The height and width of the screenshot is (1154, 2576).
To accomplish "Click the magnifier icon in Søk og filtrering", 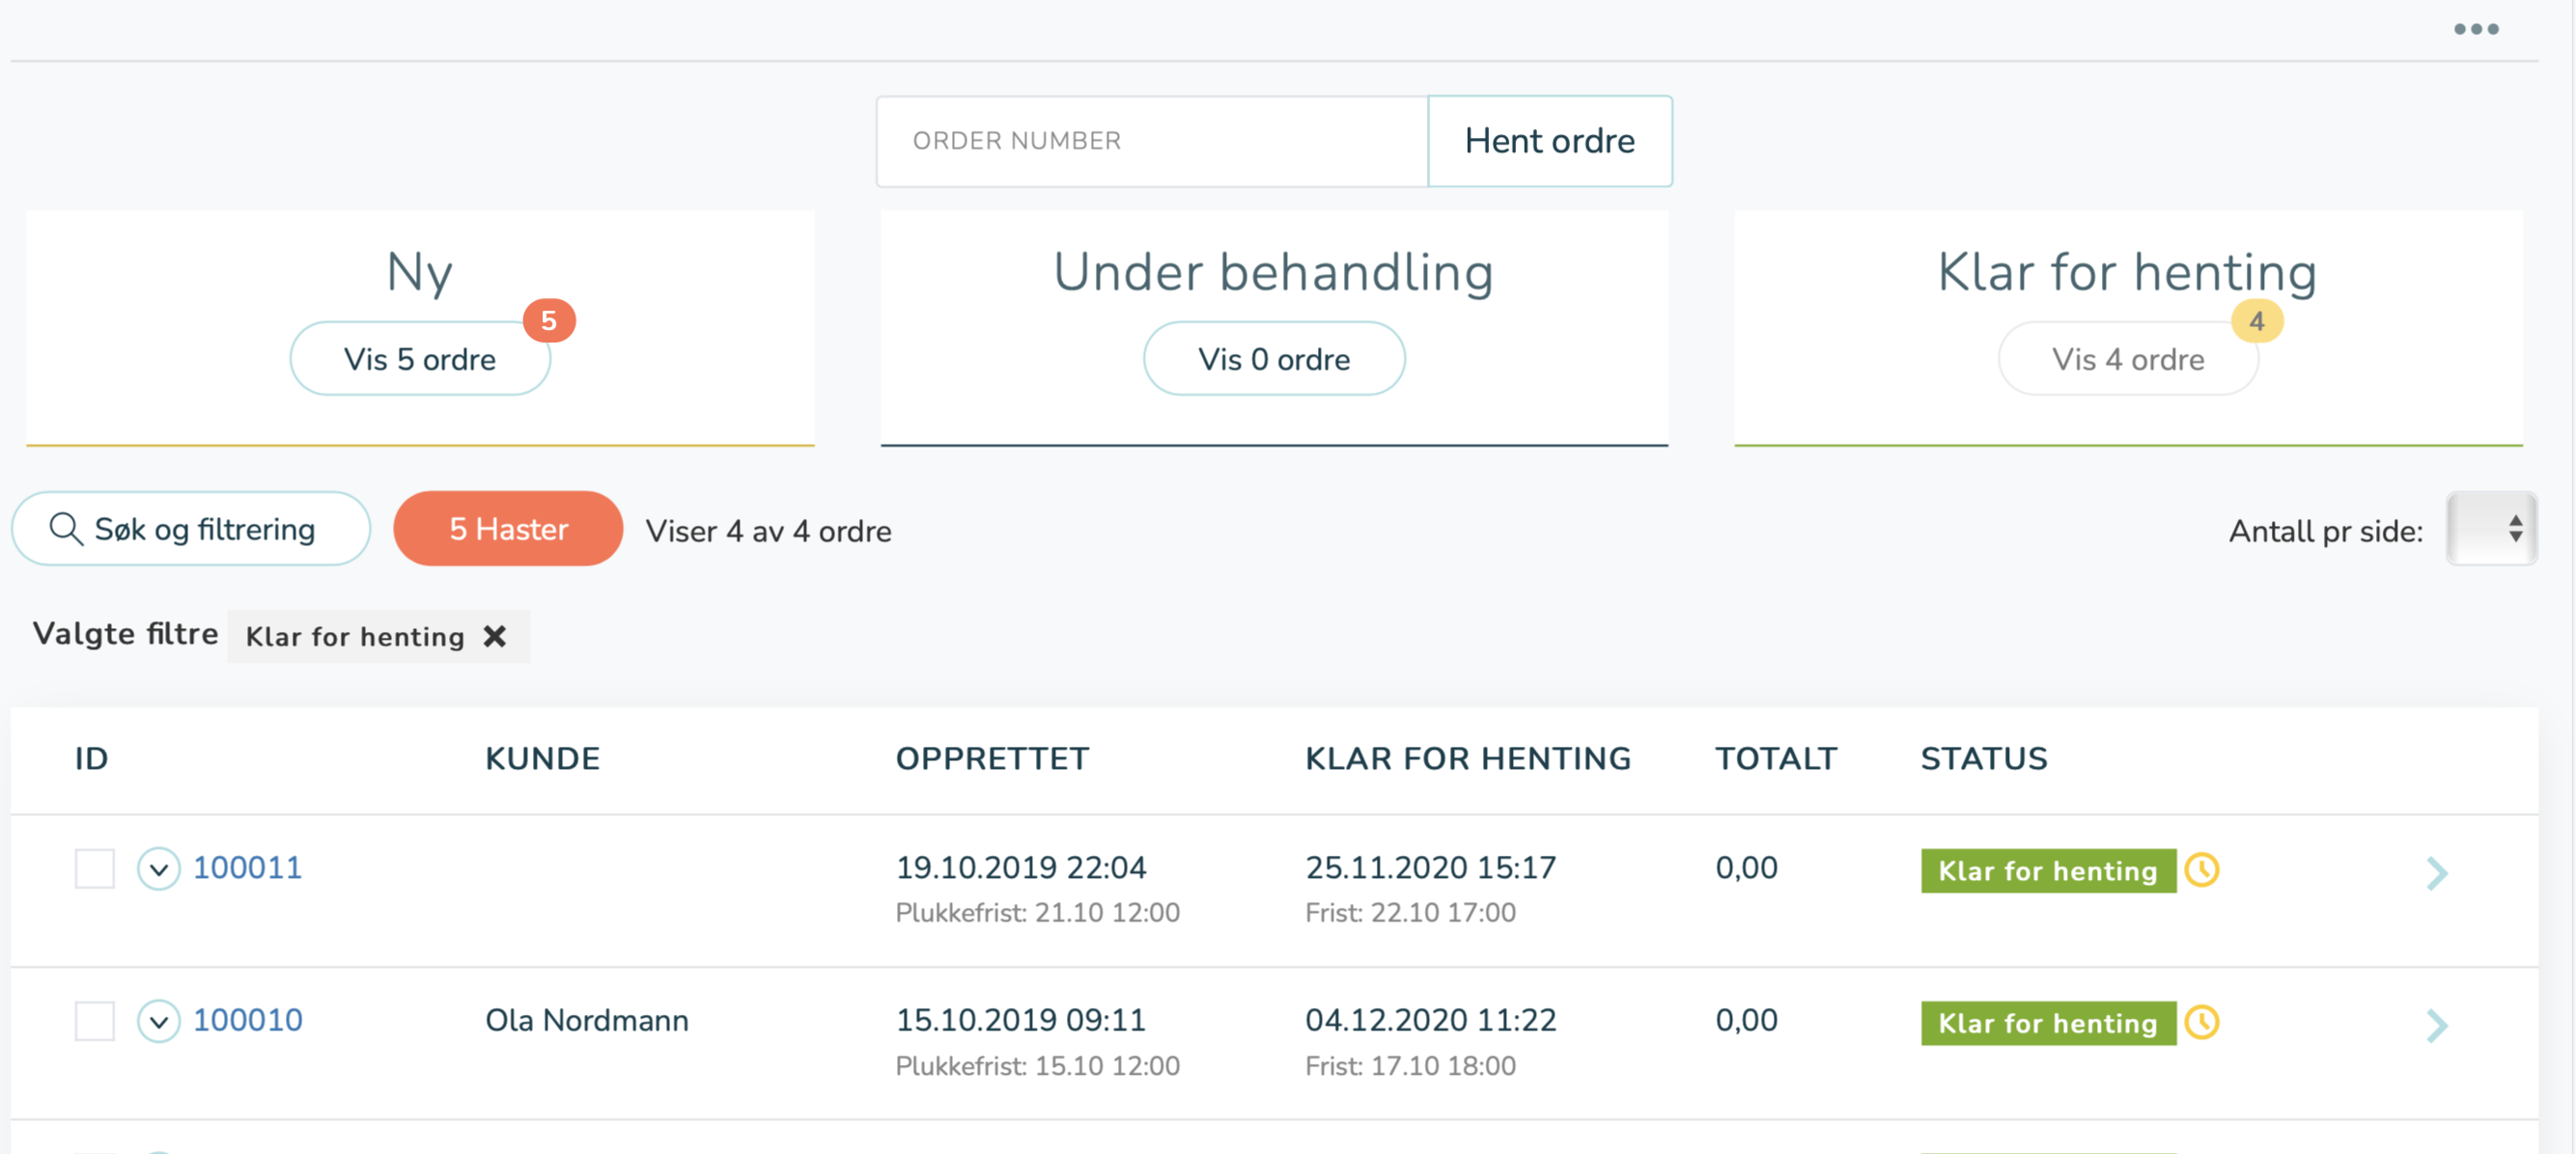I will pyautogui.click(x=66, y=529).
